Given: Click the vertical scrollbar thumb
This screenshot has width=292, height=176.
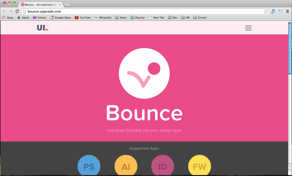Looking at the screenshot, I should [290, 48].
